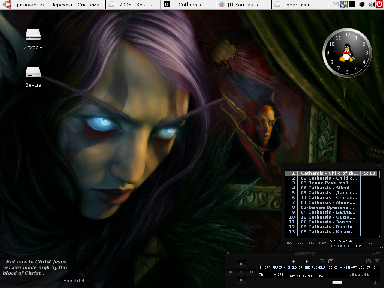Open the Приложения menu
384x288 pixels.
click(x=29, y=4)
